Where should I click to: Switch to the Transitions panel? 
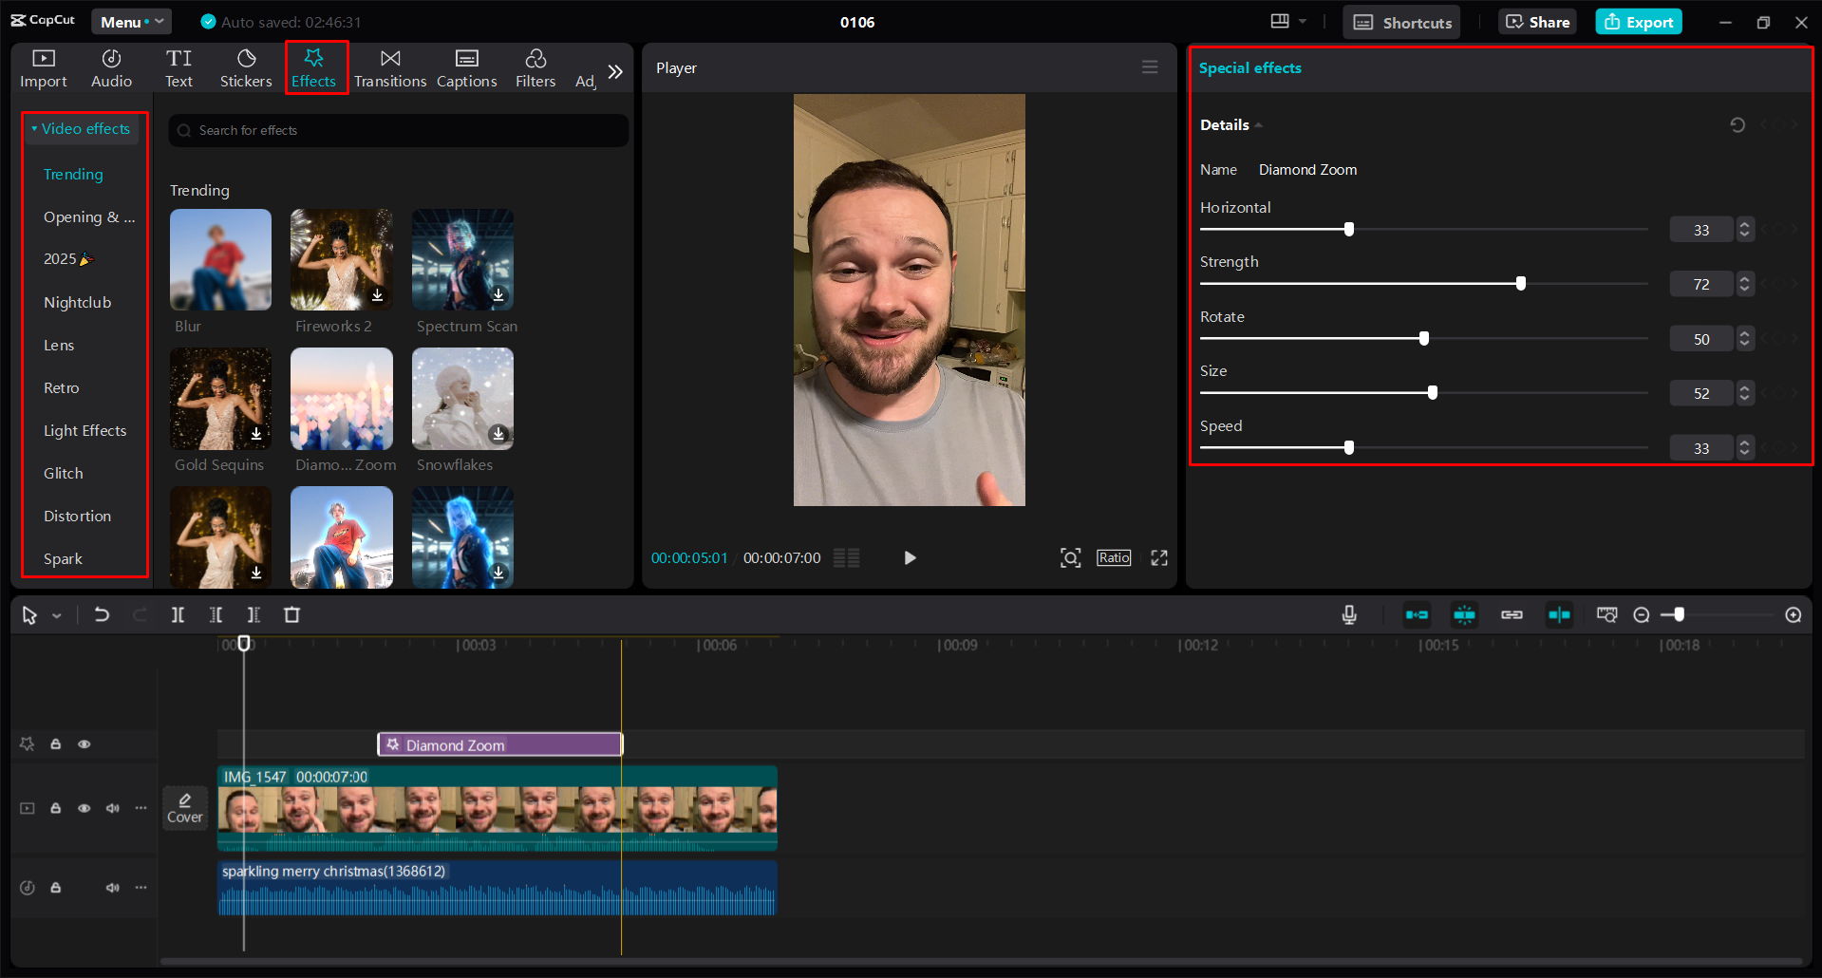pos(390,67)
